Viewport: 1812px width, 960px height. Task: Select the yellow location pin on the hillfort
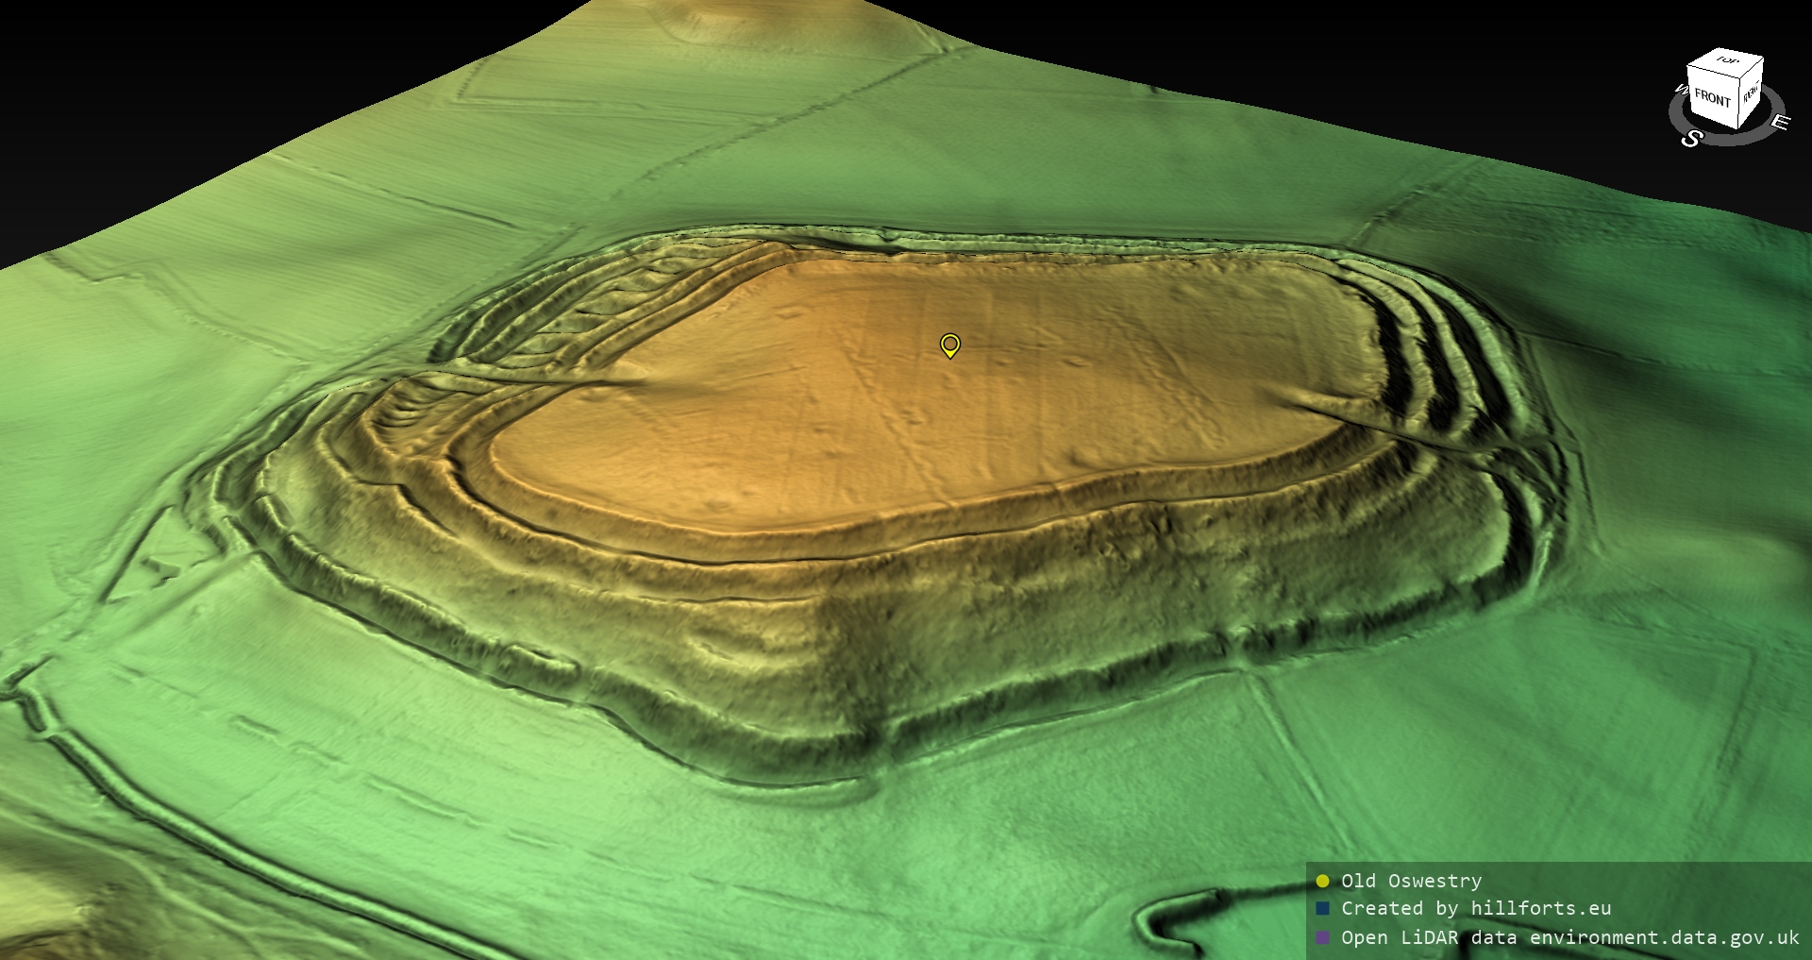click(x=950, y=345)
